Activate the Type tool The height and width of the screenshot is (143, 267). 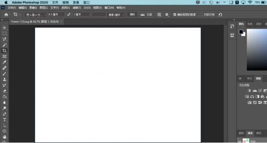[x=4, y=120]
